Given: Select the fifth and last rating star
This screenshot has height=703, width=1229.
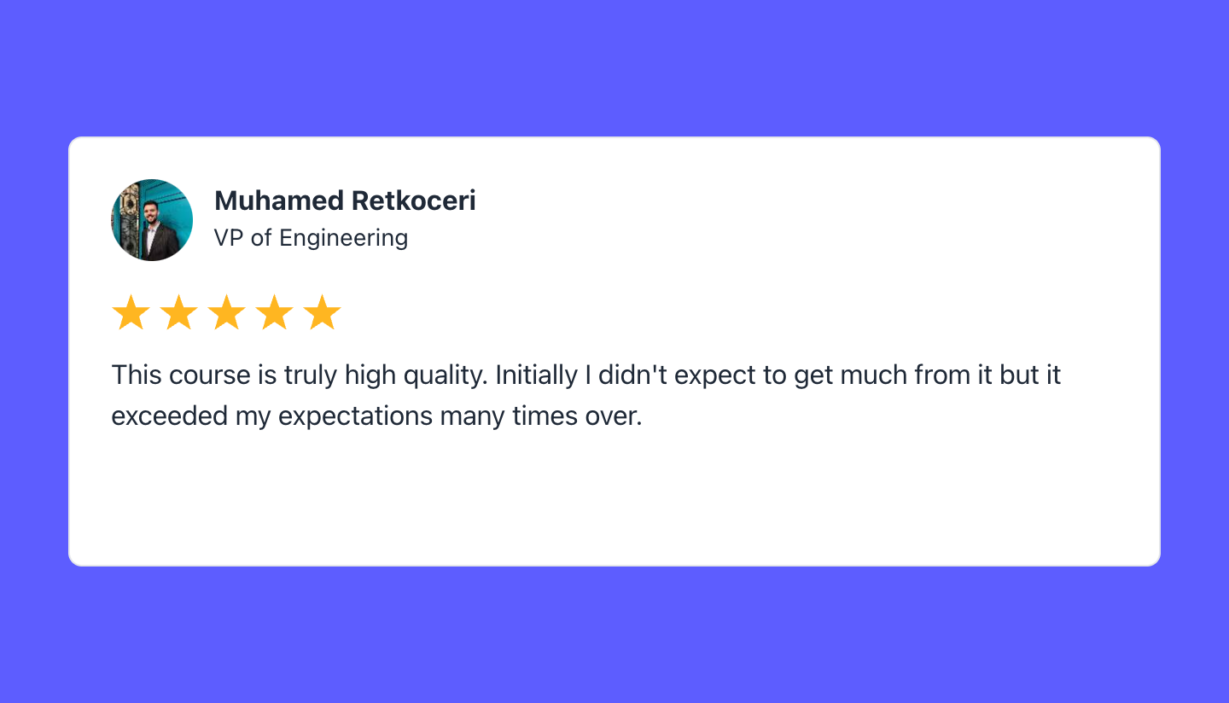Looking at the screenshot, I should pos(323,313).
